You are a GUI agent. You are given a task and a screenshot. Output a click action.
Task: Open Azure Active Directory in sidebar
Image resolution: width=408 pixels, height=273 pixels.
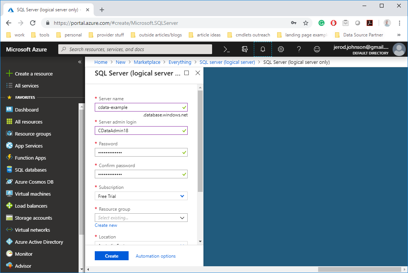tap(39, 242)
